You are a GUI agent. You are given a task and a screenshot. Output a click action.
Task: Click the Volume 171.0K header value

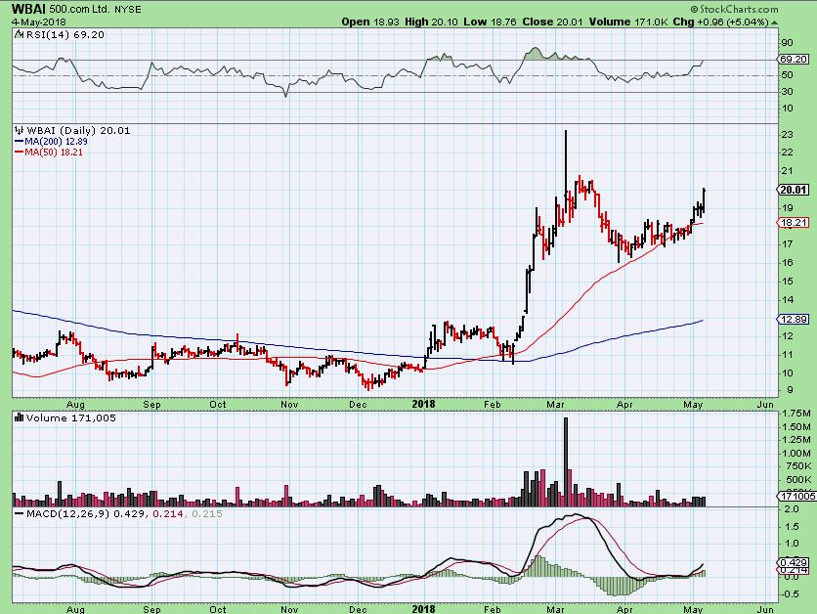tap(628, 22)
